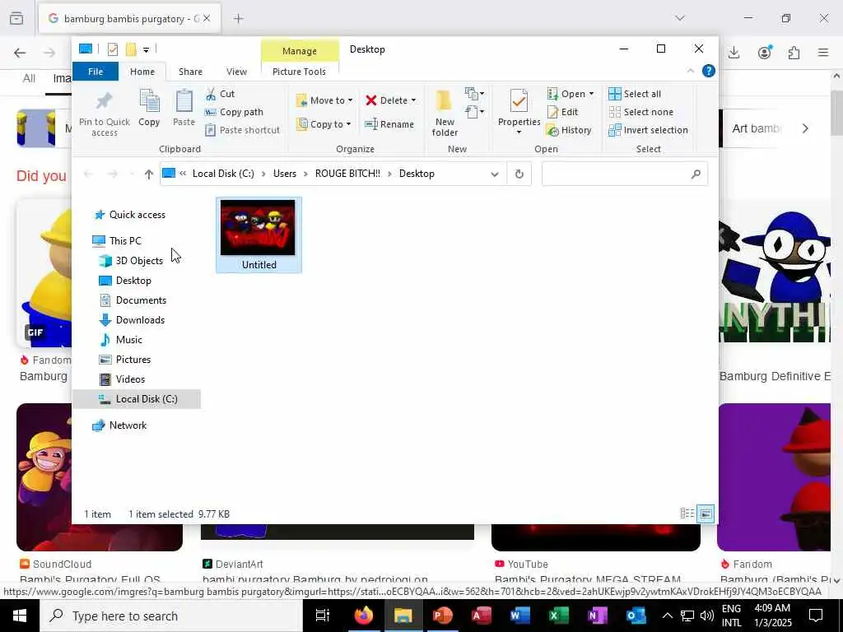Open Firefox downloads panel
The width and height of the screenshot is (843, 632).
[734, 53]
